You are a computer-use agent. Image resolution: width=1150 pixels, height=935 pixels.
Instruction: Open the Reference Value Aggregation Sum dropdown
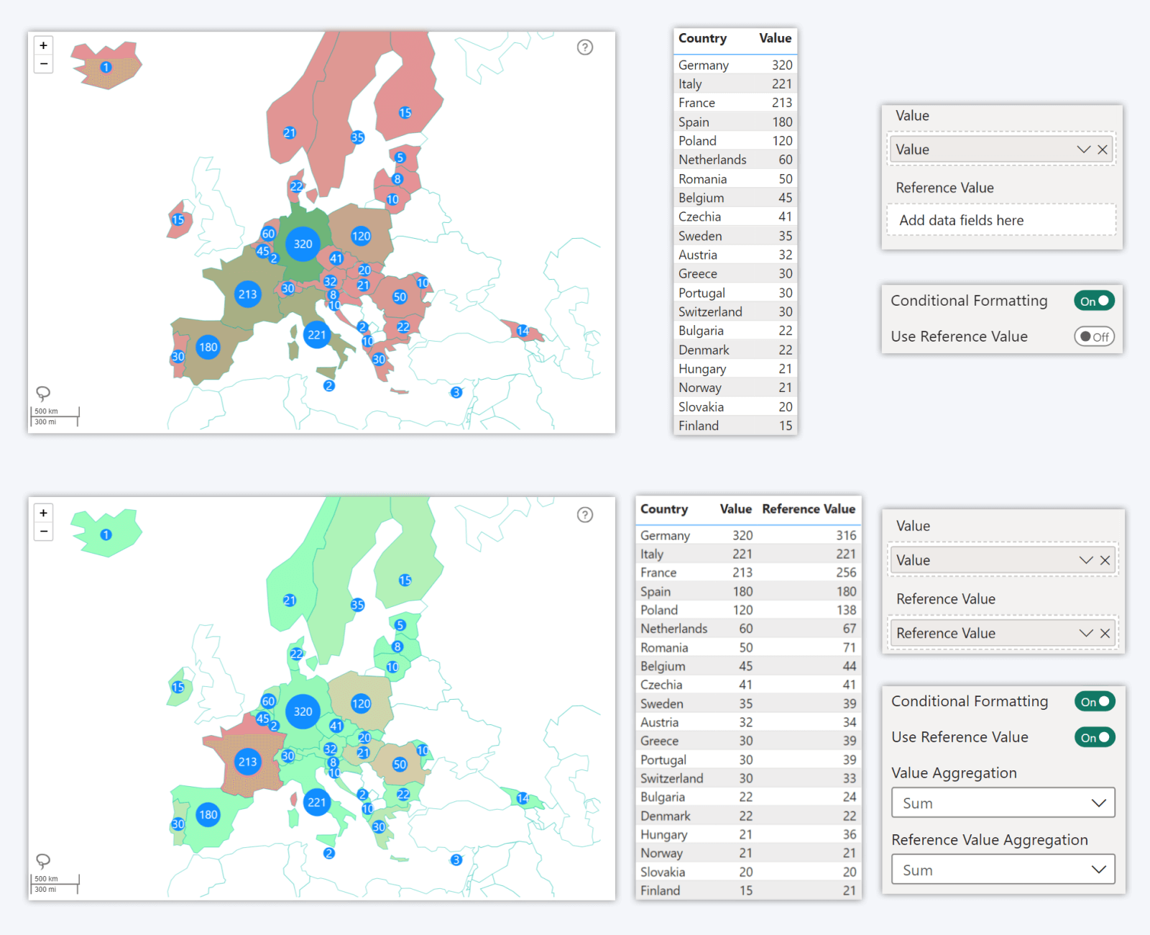(x=1003, y=870)
